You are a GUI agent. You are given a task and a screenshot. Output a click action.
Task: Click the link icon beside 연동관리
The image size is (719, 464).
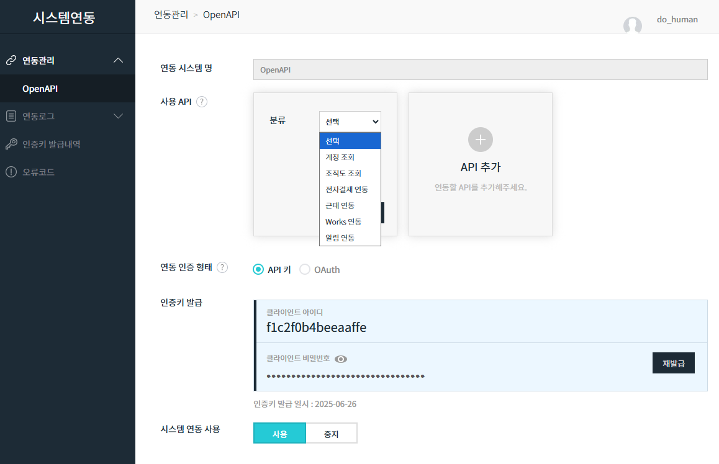coord(11,61)
